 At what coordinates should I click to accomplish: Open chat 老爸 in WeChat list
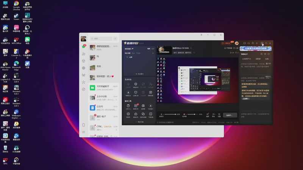(x=103, y=68)
